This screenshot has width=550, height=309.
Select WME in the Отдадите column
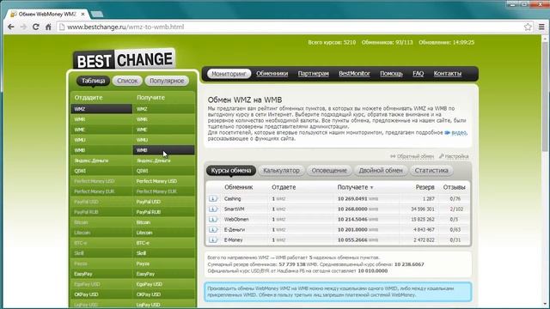[101, 130]
